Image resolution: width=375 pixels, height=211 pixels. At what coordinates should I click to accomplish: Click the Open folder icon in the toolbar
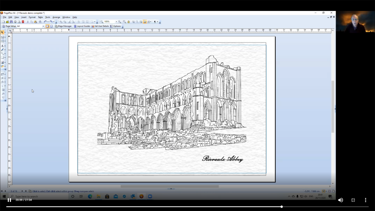pyautogui.click(x=7, y=22)
